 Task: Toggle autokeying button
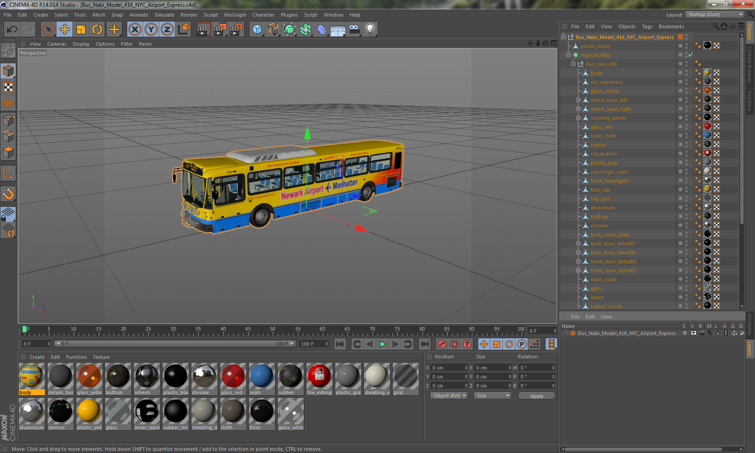(455, 344)
